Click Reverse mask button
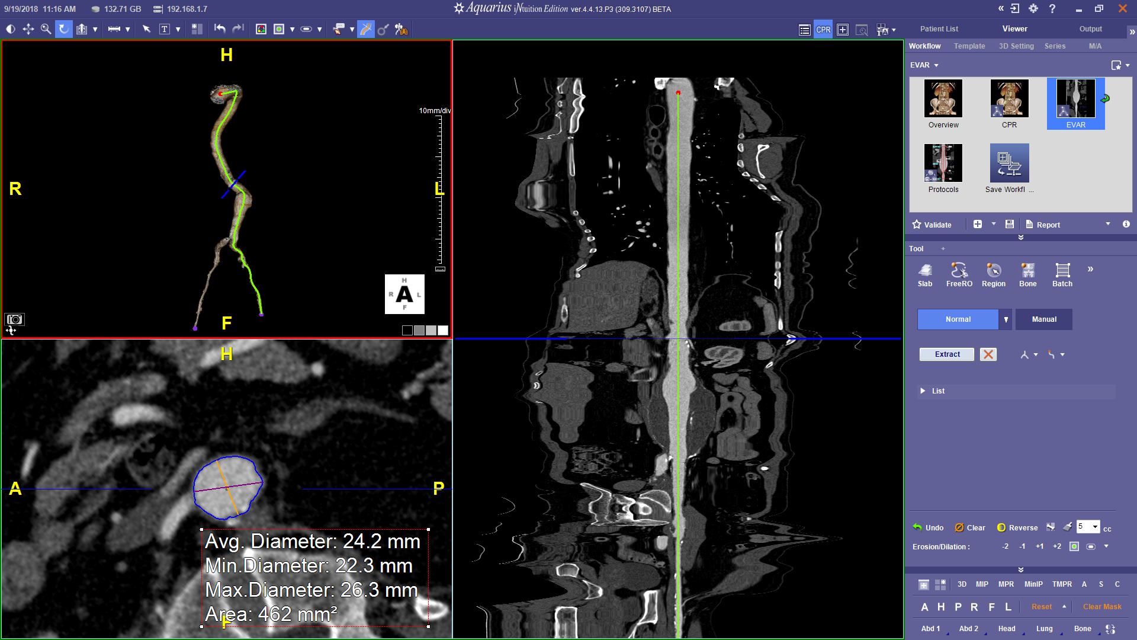 [x=1017, y=527]
